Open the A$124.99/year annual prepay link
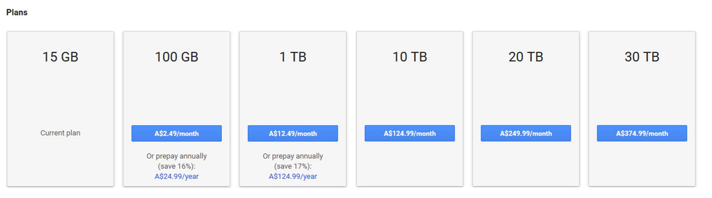712x198 pixels. coord(293,176)
